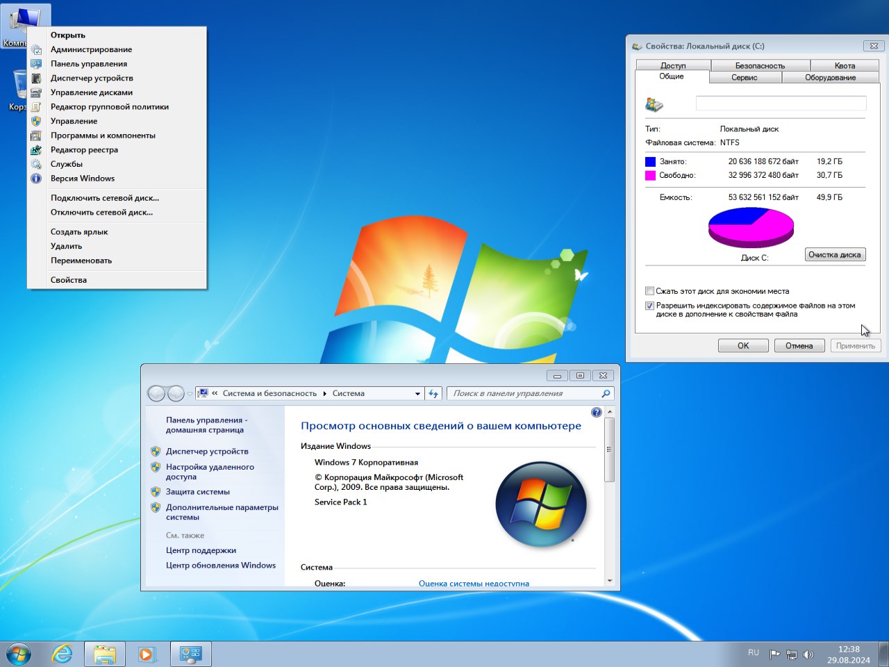Switch to the Квота tab
The height and width of the screenshot is (667, 889).
[x=845, y=65]
